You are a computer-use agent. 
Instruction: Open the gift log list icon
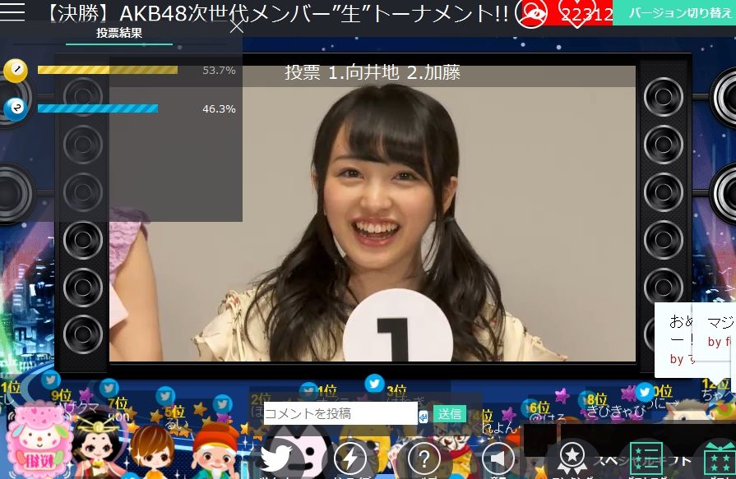[646, 458]
